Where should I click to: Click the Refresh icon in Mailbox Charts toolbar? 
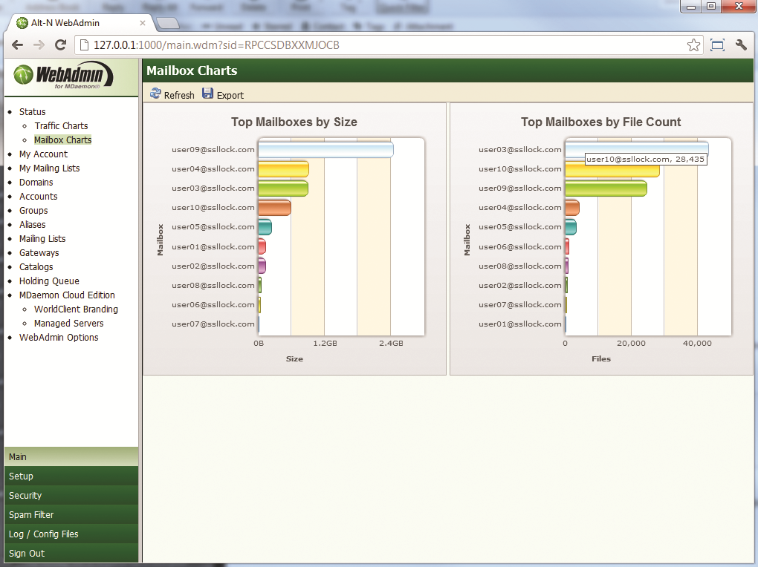click(x=155, y=94)
